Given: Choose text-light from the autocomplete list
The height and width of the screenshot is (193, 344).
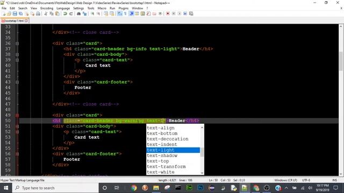Looking at the screenshot, I should (x=173, y=150).
